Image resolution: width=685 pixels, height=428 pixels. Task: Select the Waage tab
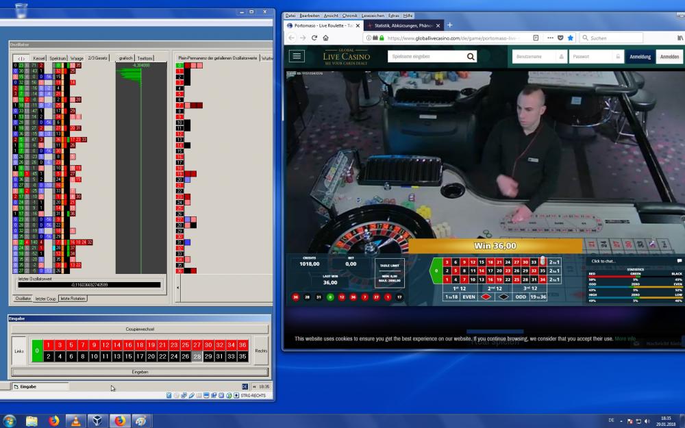pyautogui.click(x=77, y=58)
